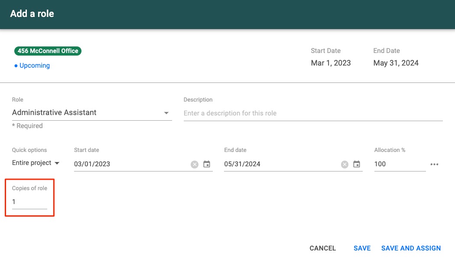
Task: Click Save and Assign
Action: 411,248
